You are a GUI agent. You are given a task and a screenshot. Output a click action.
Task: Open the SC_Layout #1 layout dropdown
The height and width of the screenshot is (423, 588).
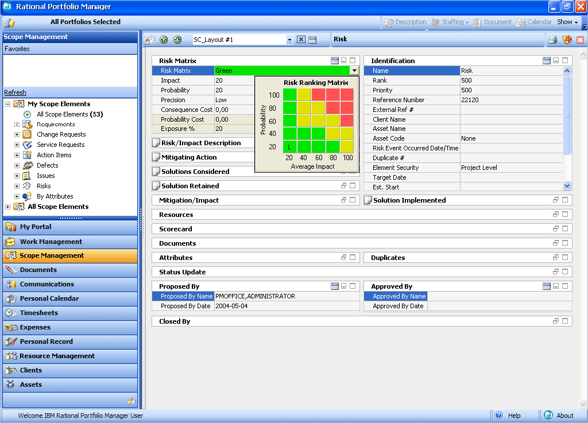tap(289, 40)
